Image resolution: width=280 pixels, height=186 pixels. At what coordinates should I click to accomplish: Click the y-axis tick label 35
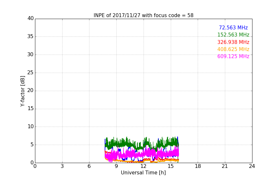click(30, 36)
